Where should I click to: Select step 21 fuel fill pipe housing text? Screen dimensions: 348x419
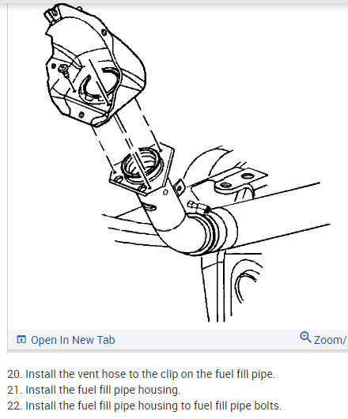94,390
